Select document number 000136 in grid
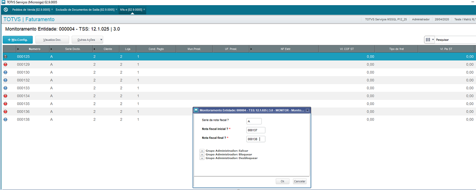Screen dimensions: 476x190 coord(23,111)
